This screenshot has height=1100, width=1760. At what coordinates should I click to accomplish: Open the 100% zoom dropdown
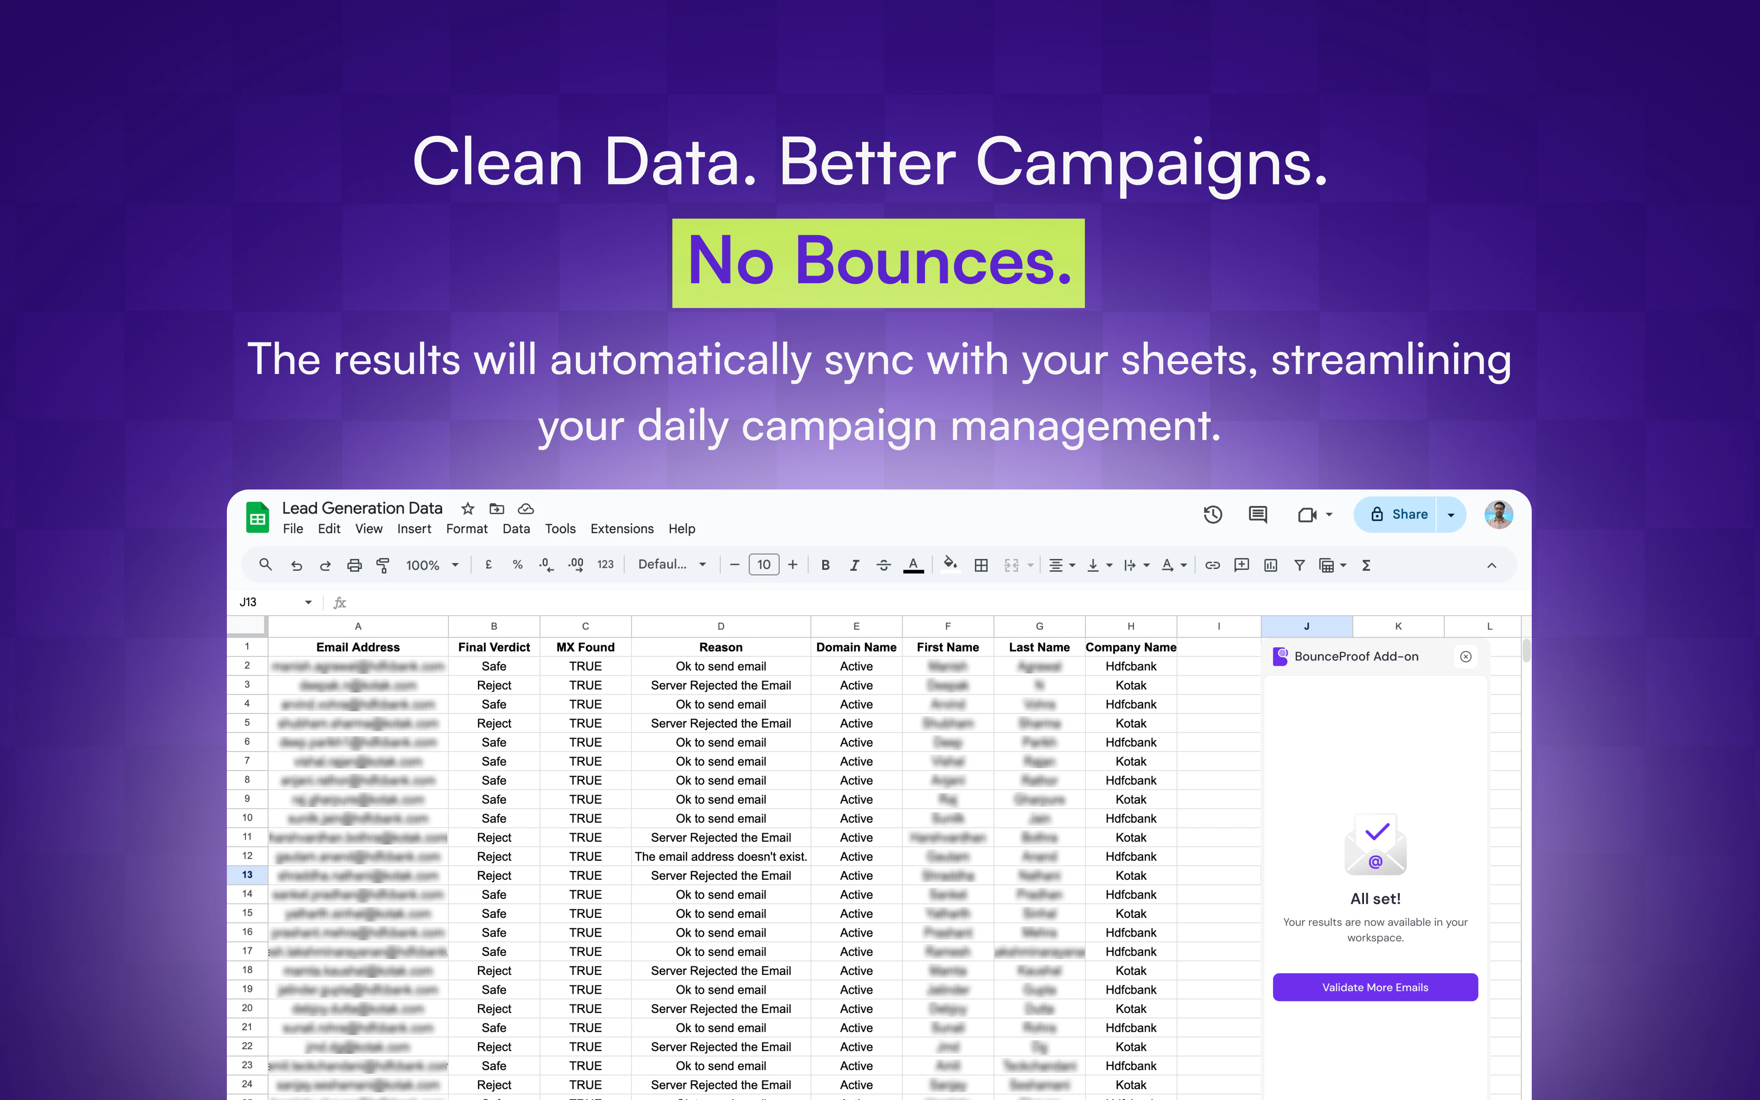pyautogui.click(x=432, y=565)
